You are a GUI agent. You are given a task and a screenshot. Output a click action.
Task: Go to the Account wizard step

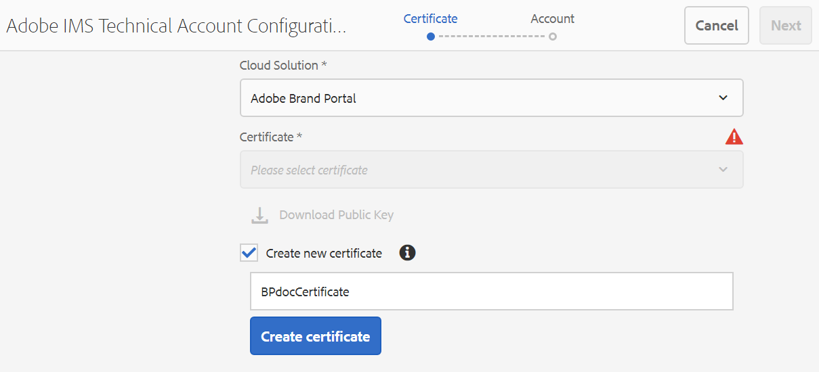click(553, 19)
